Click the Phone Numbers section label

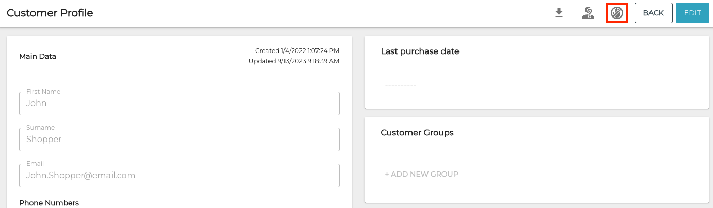49,203
